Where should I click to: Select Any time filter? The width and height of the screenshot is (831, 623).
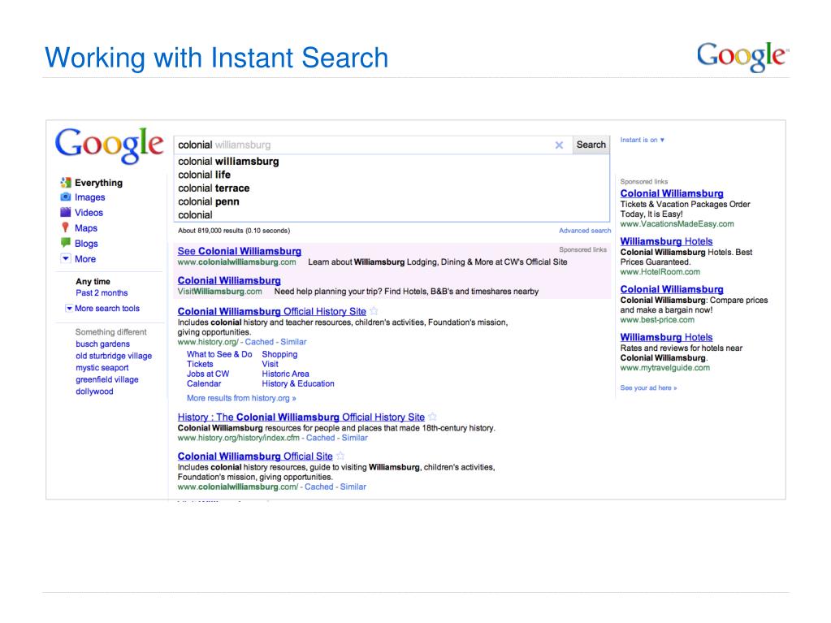point(93,281)
